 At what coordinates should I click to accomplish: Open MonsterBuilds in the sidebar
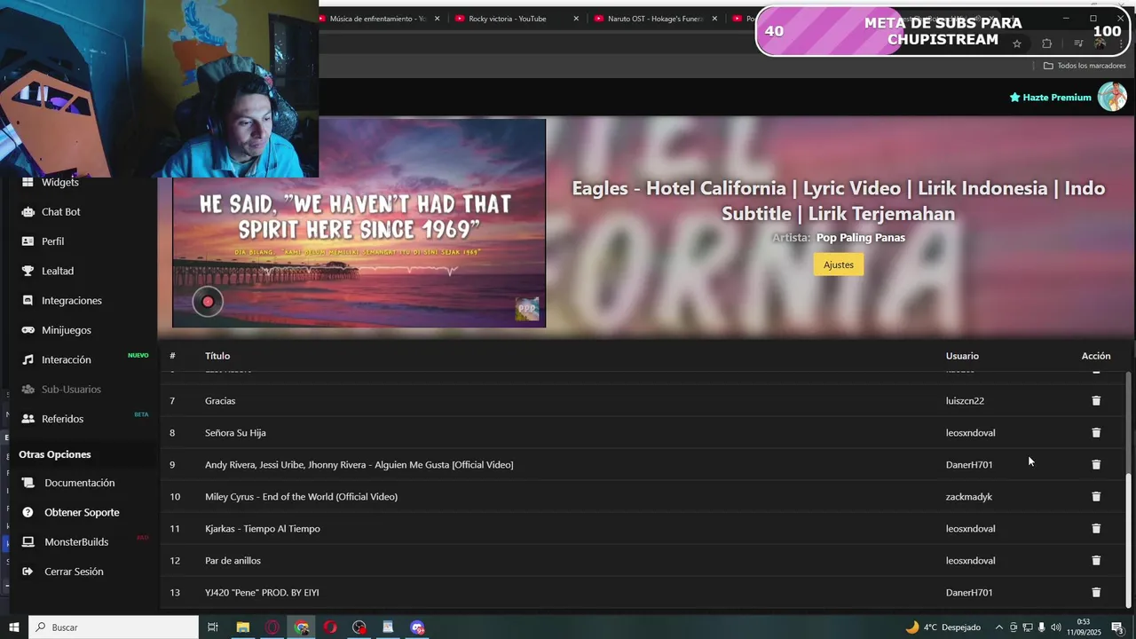point(76,542)
